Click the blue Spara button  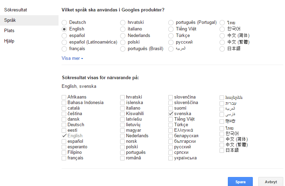click(x=240, y=182)
